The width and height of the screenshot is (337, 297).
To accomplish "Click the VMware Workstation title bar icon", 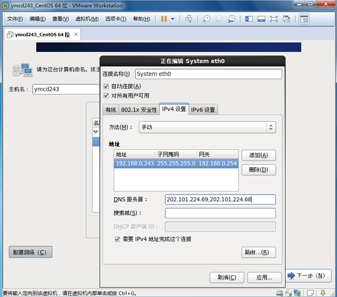I will [6, 6].
